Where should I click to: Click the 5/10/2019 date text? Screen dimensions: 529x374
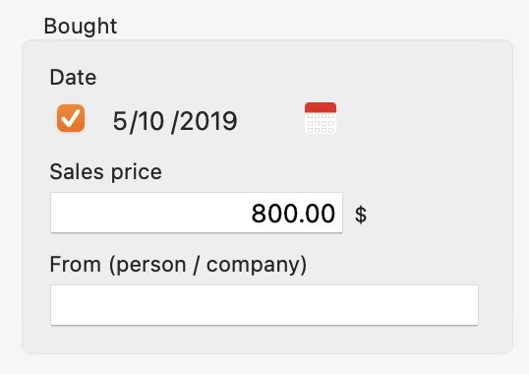tap(175, 121)
